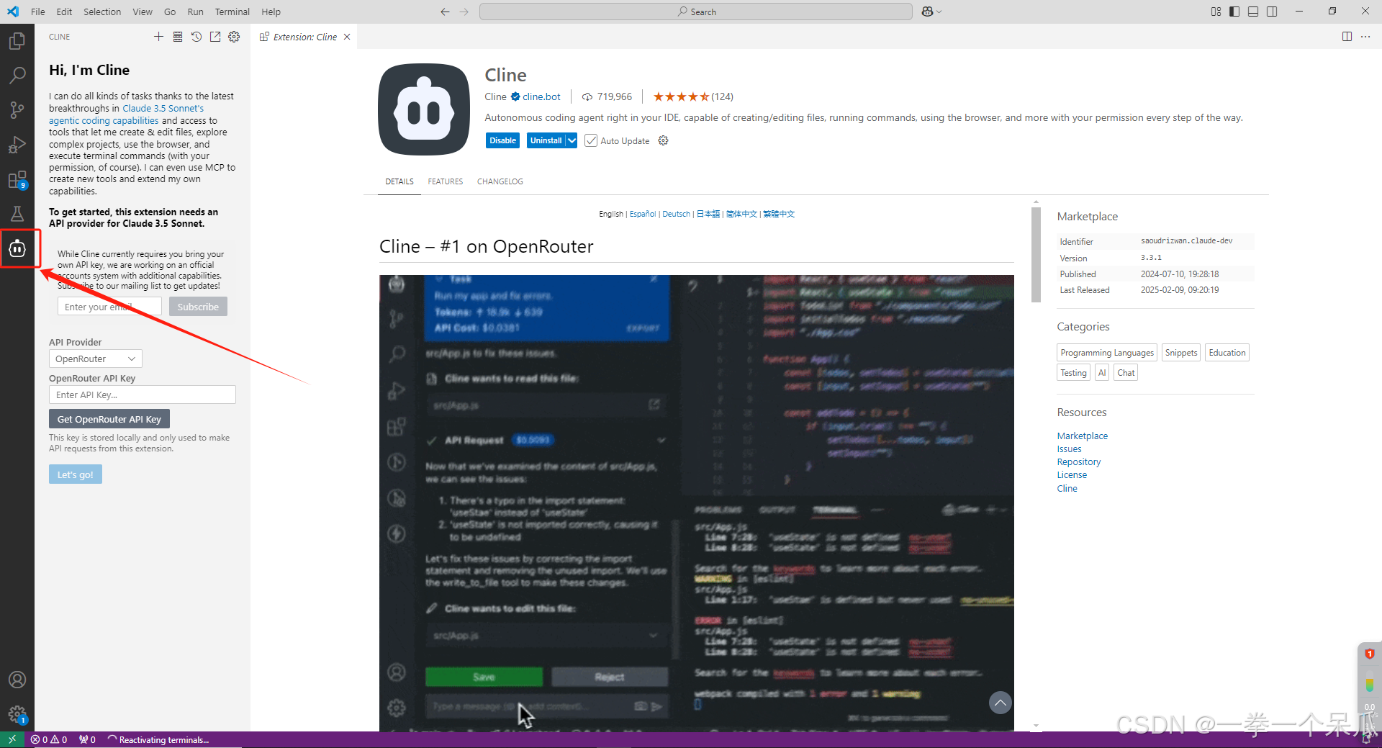Image resolution: width=1382 pixels, height=748 pixels.
Task: Open Copilot icon in title bar
Action: 927,12
